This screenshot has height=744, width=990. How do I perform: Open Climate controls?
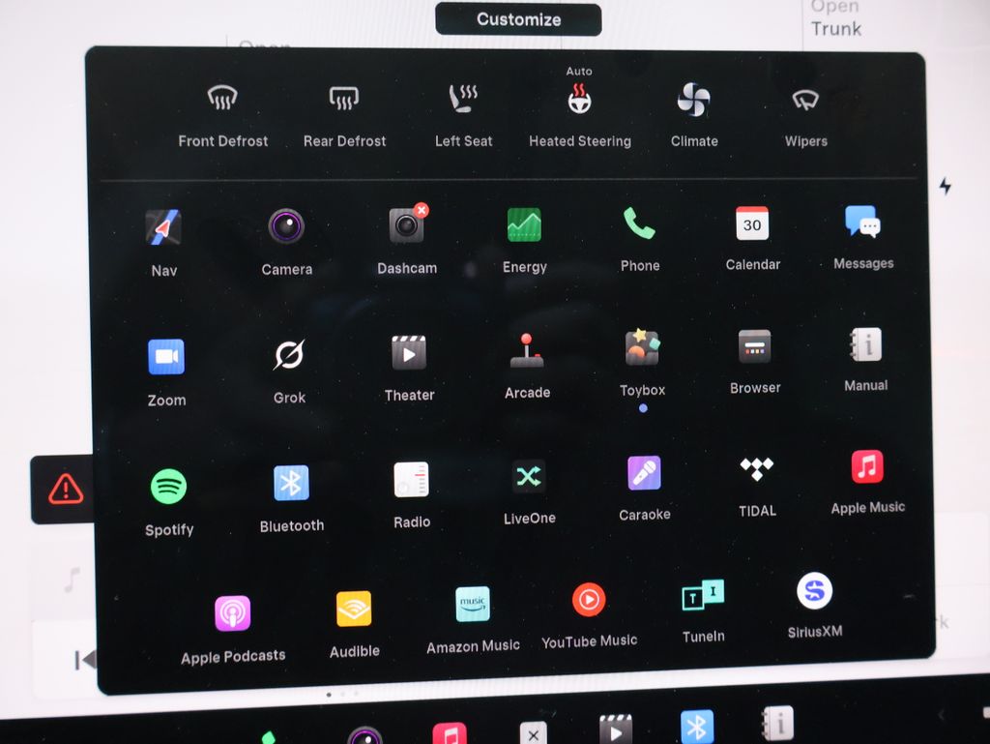(694, 100)
